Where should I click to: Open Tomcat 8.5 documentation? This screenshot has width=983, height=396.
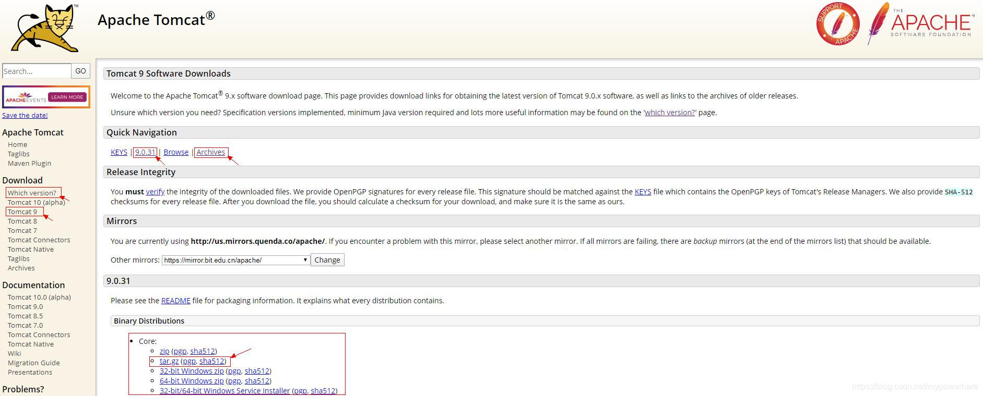26,316
